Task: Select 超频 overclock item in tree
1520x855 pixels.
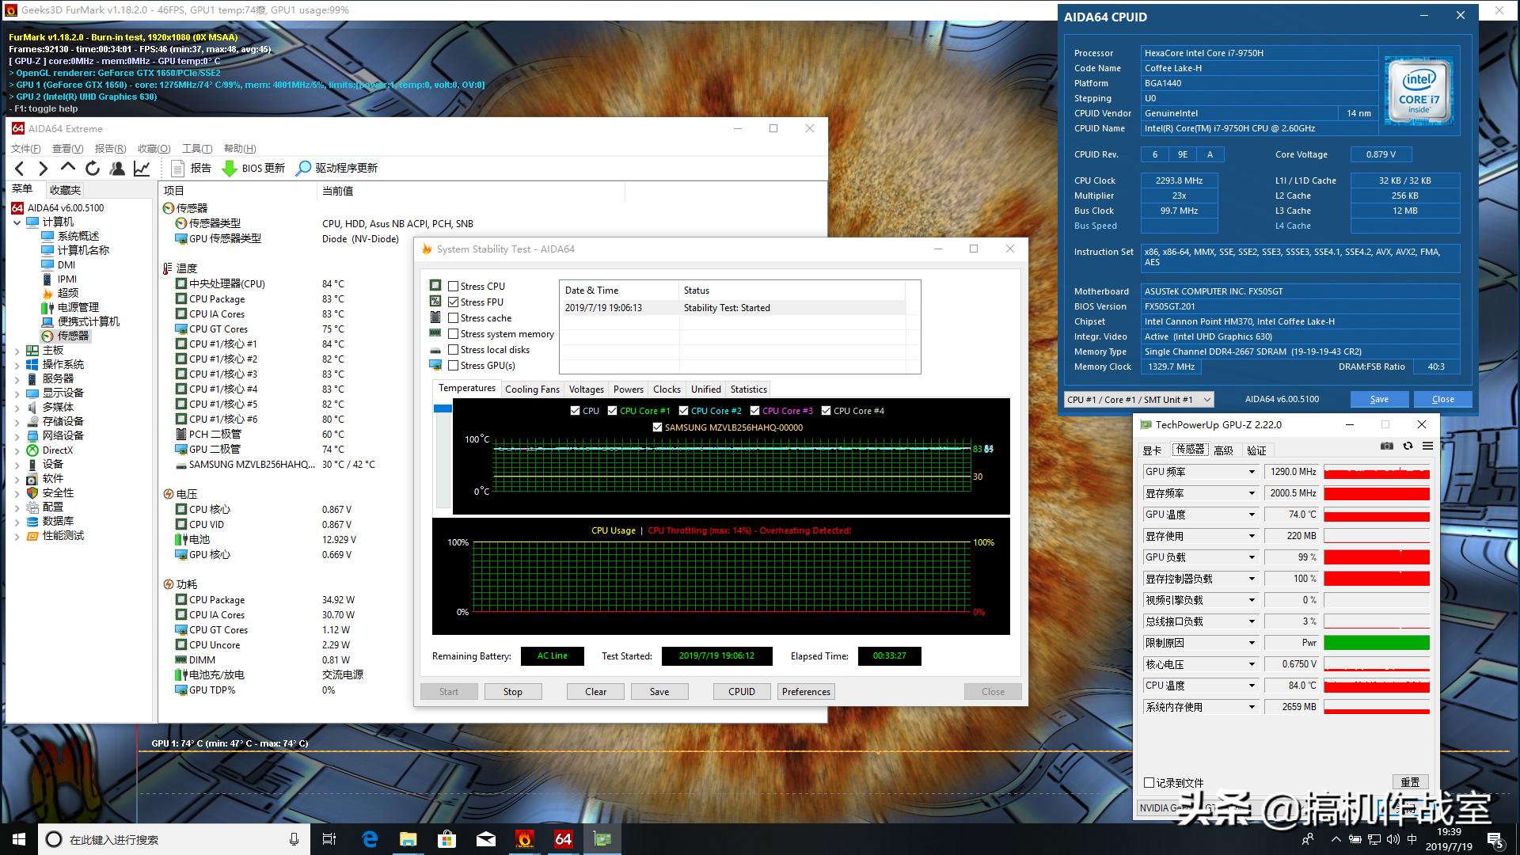Action: click(x=68, y=293)
